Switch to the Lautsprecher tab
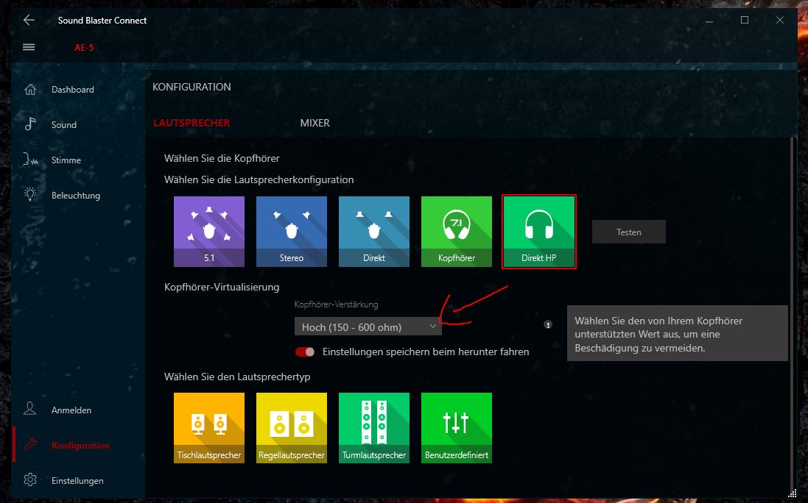The width and height of the screenshot is (808, 503). [x=192, y=123]
